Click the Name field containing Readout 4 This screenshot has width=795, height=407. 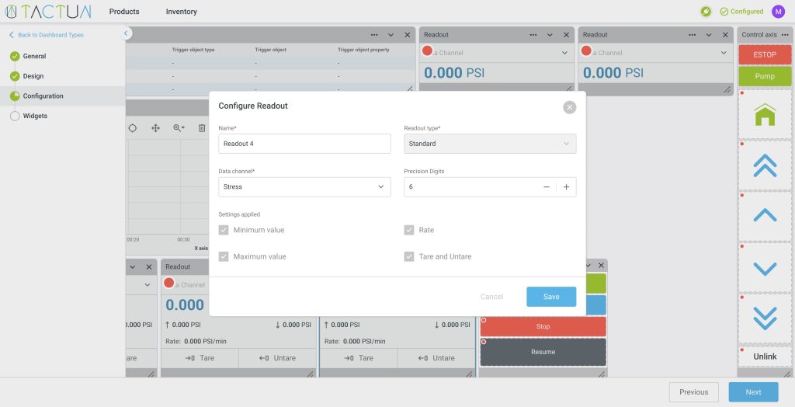pyautogui.click(x=304, y=144)
